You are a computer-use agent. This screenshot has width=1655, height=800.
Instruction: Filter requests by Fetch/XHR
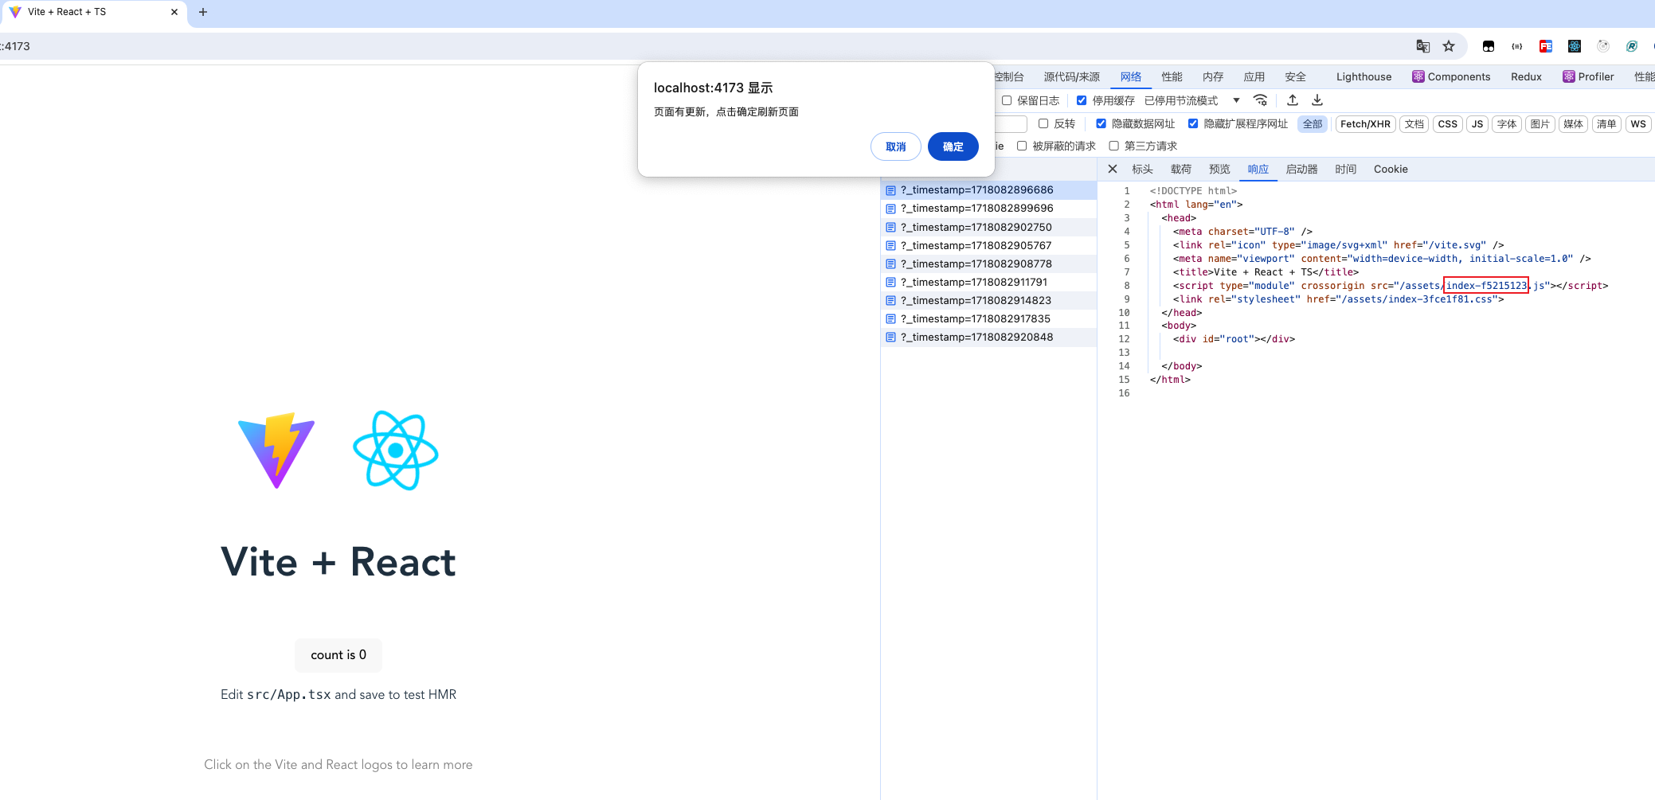1365,123
